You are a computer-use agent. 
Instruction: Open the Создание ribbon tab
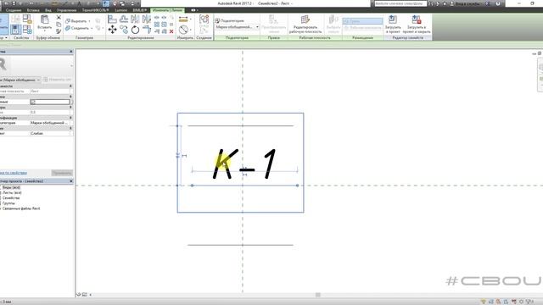pos(14,10)
